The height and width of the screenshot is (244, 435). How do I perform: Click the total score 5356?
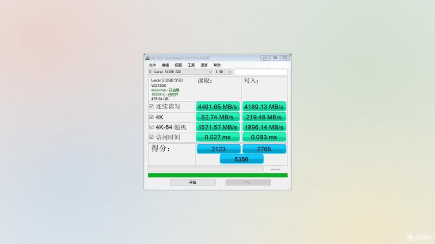241,159
